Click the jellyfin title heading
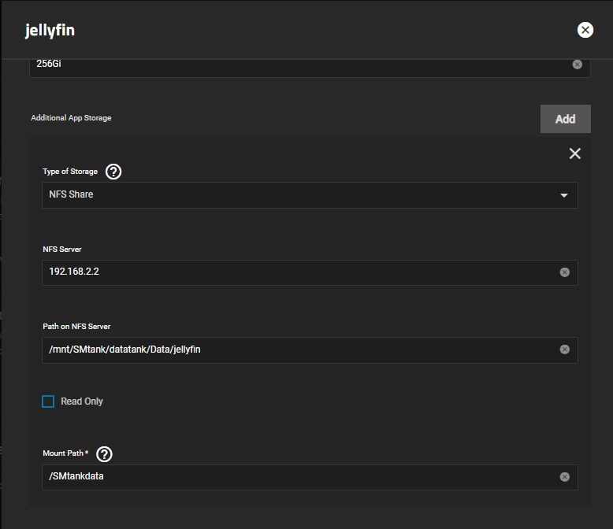The width and height of the screenshot is (613, 529). click(50, 31)
